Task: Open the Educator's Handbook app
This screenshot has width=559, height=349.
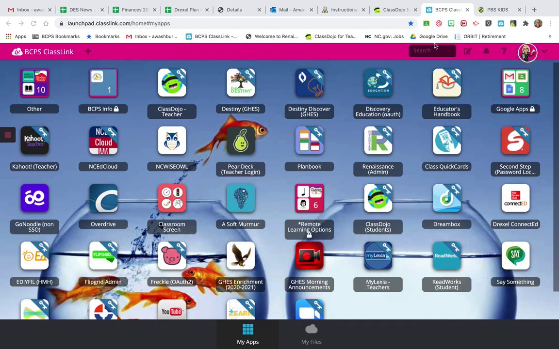Action: point(447,83)
